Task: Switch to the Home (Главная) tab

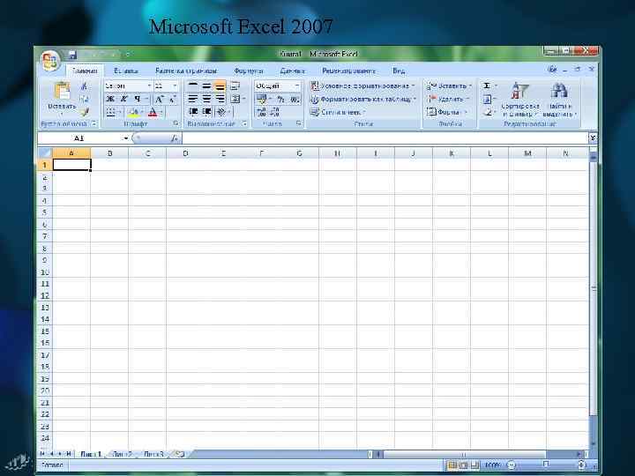Action: (85, 71)
